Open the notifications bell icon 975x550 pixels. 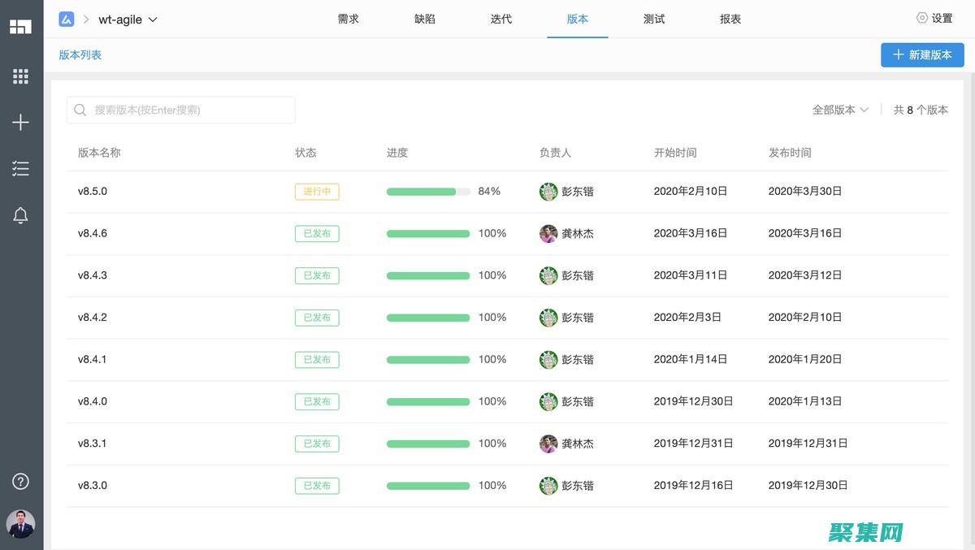[x=21, y=215]
